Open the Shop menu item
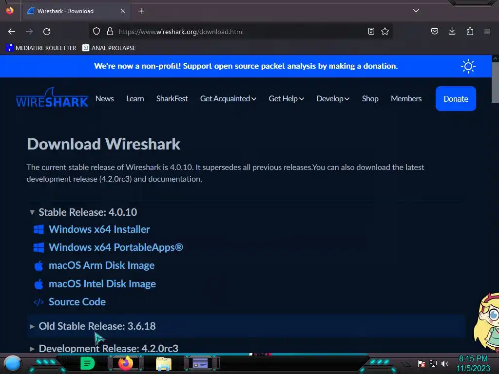This screenshot has width=499, height=374. click(370, 98)
